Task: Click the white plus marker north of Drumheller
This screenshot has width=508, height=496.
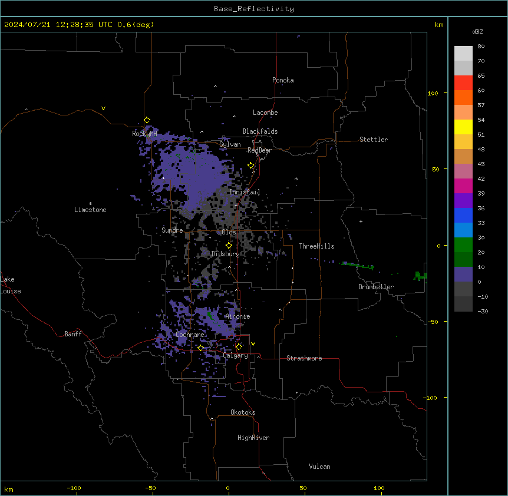Action: [361, 221]
